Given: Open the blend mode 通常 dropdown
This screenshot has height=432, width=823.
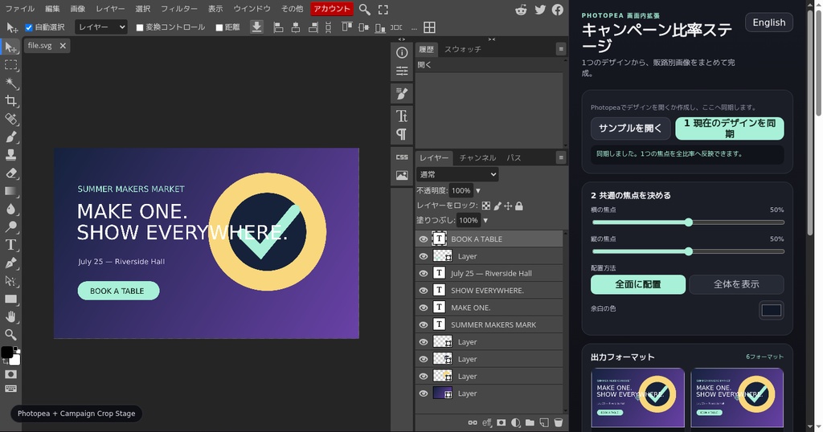Looking at the screenshot, I should tap(457, 174).
